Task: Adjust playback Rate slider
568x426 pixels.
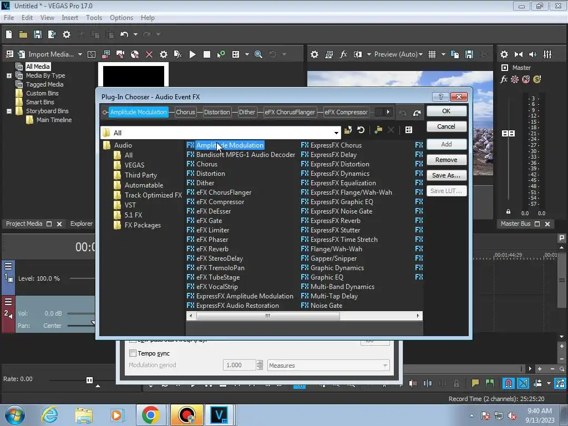Action: pyautogui.click(x=89, y=380)
